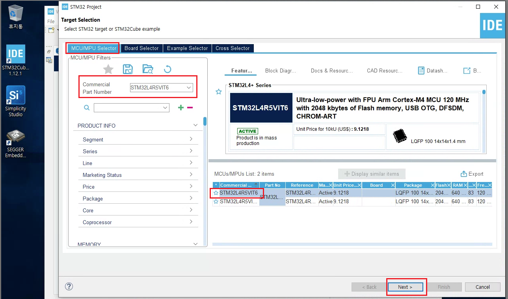Expand the Package filter
Screen dimensions: 508x299
click(x=138, y=199)
